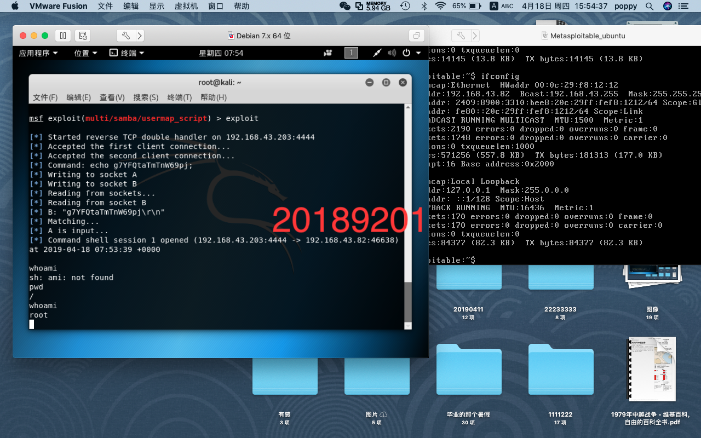
Task: Click the Metasploitable_ubuntu title document icon
Action: click(545, 36)
